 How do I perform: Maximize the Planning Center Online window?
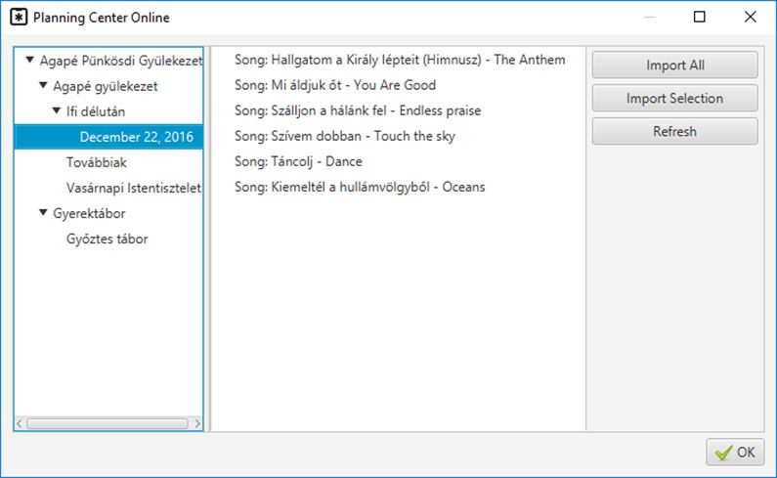[699, 17]
